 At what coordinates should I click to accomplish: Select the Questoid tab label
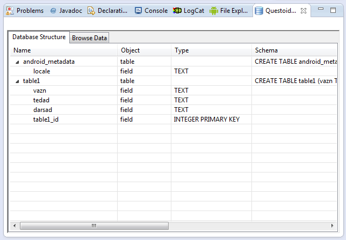(x=280, y=11)
